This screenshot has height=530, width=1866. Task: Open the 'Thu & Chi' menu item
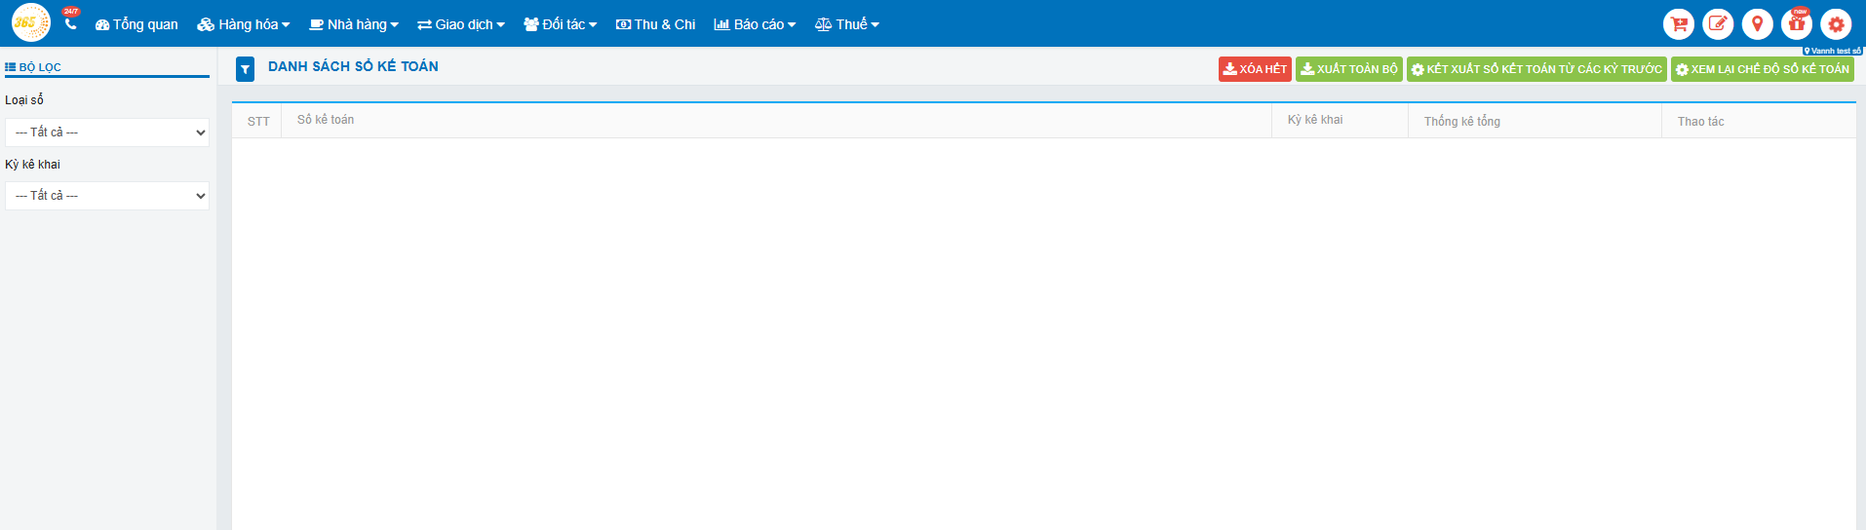655,24
